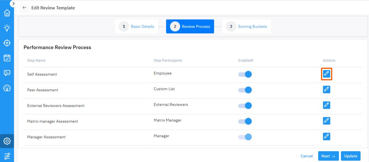Click the back arrow next to Edit Review Template
The height and width of the screenshot is (162, 369).
pos(24,8)
